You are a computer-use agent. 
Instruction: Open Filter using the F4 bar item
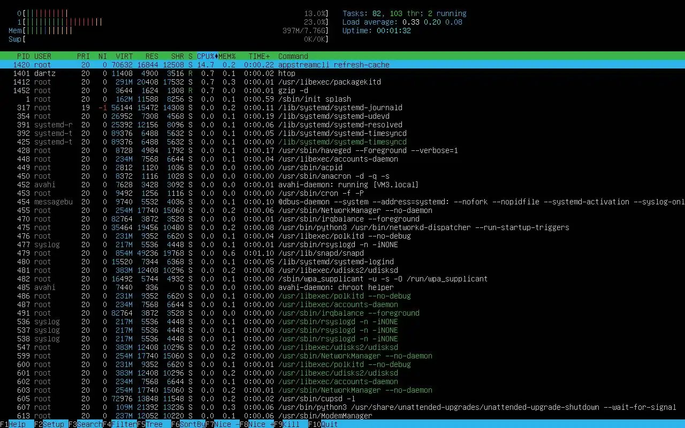click(x=120, y=424)
